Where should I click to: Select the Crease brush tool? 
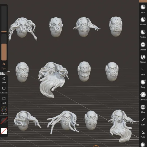click(143, 46)
